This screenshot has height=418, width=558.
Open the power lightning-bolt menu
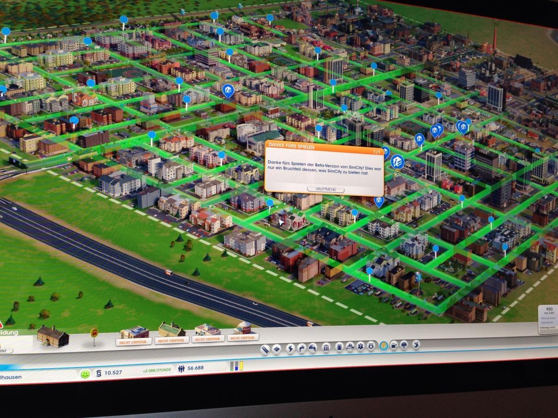290,349
